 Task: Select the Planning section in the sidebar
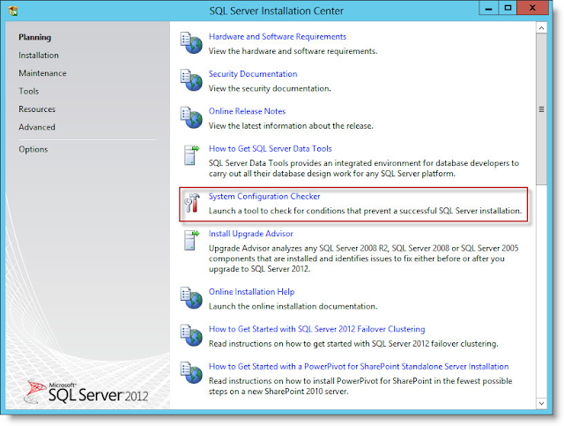[x=35, y=37]
